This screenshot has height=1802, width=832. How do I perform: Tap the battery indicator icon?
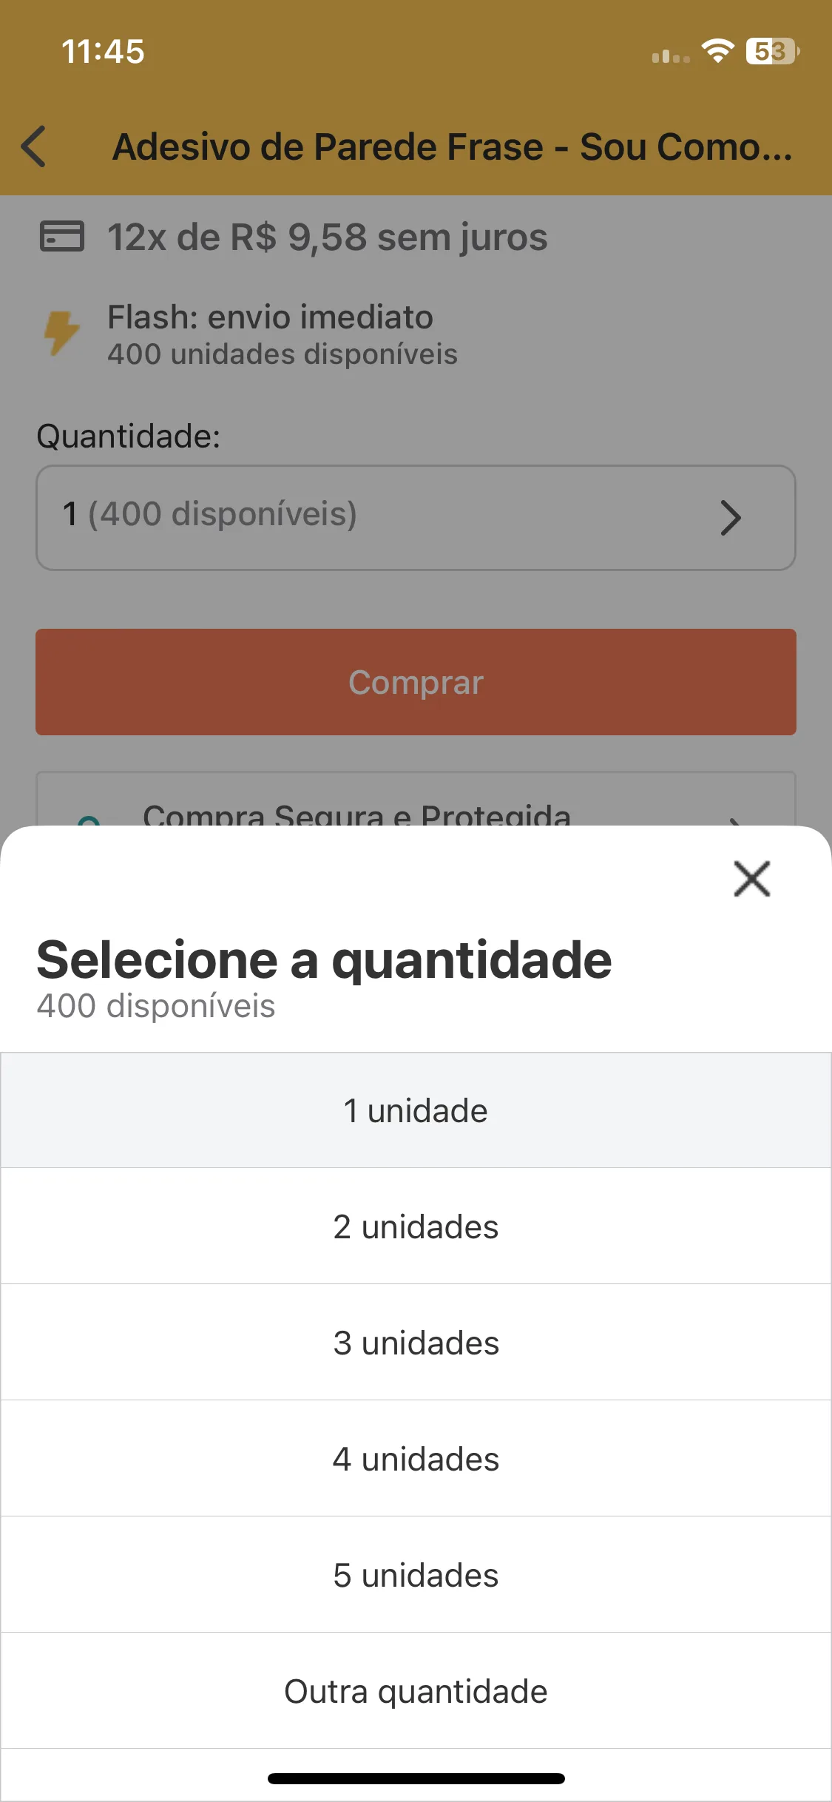772,51
